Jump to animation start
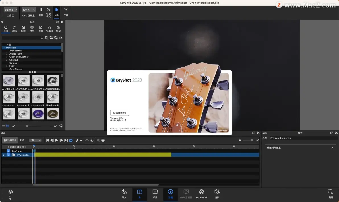Screen dimensions: 339x202 (47, 140)
